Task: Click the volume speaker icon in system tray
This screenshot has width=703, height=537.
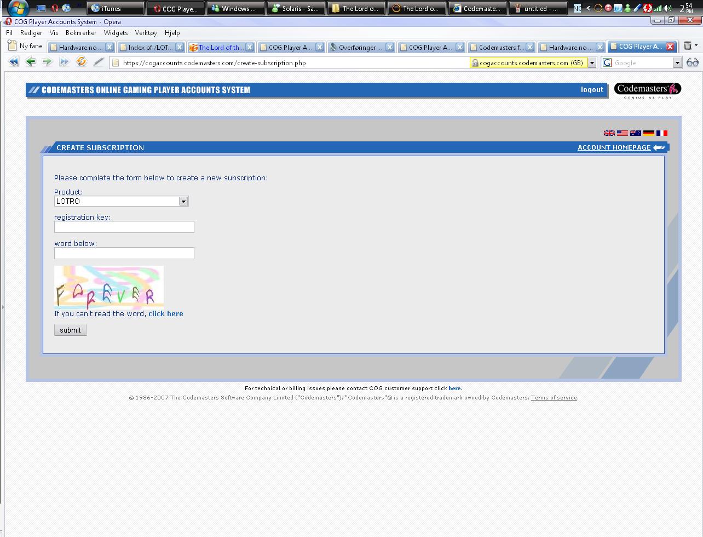Action: coord(667,8)
